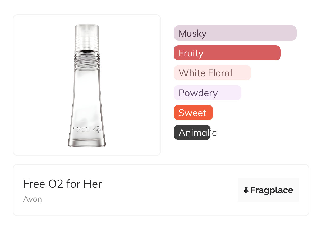
Task: Click the "Powdery" text label
Action: tap(198, 93)
